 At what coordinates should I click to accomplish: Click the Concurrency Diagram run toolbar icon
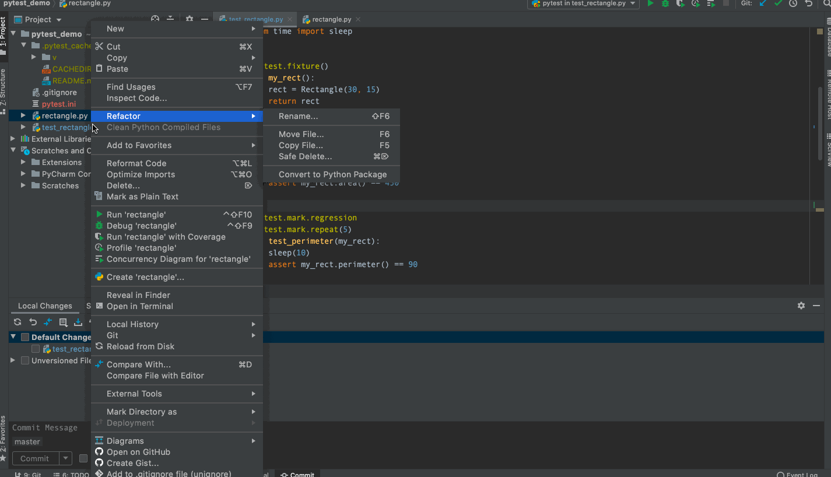tap(711, 3)
